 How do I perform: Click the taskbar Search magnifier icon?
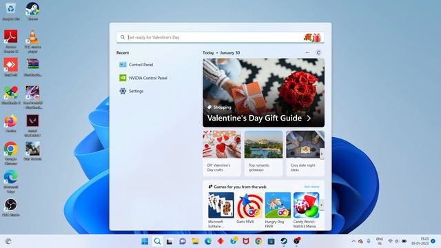pos(157,241)
